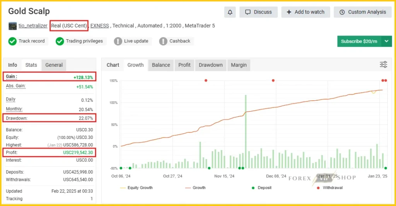396x206 pixels.
Task: Click the Chart panel heading
Action: 113,65
